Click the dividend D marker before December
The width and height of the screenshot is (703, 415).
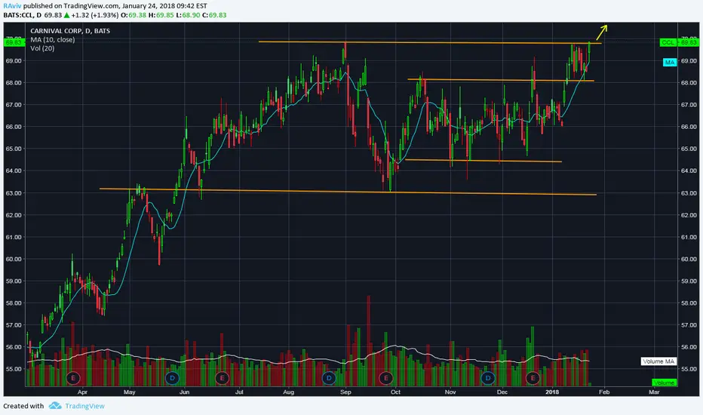pos(488,378)
